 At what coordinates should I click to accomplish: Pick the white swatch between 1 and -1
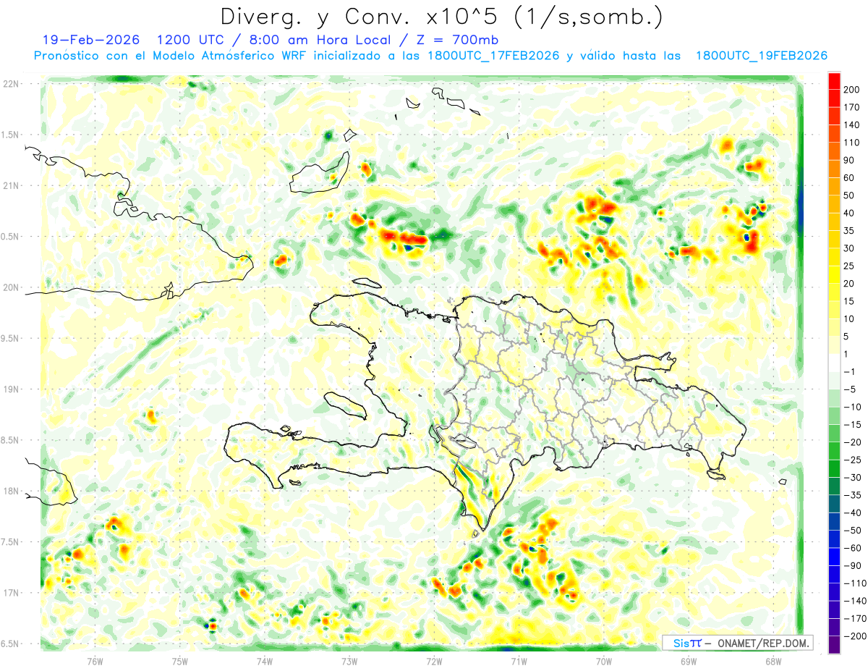834,363
